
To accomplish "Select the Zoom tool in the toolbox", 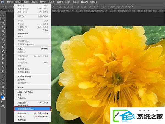I will pos(3,91).
